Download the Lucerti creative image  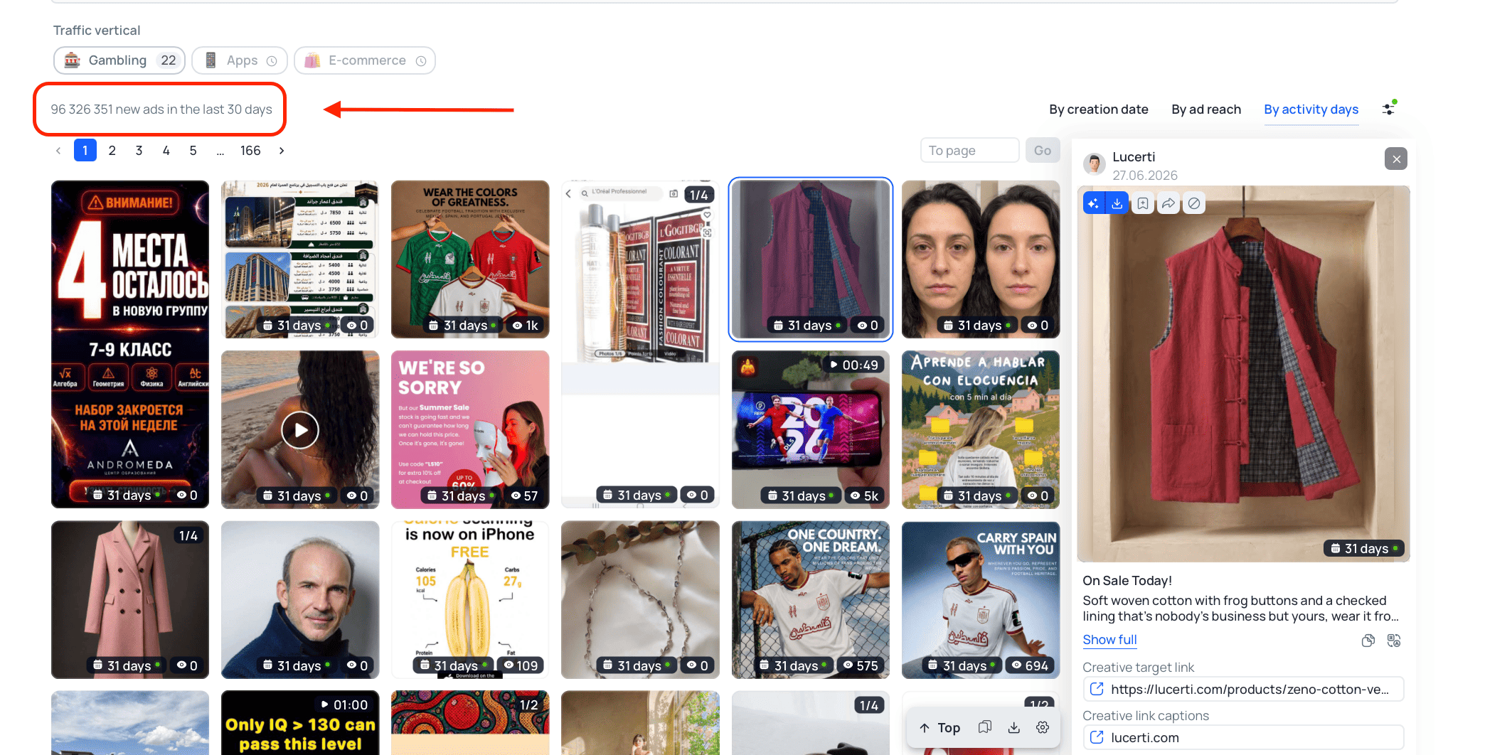1117,203
